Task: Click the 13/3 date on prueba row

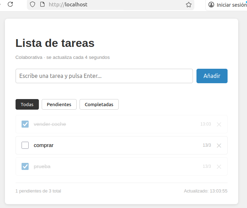Action: pos(207,166)
